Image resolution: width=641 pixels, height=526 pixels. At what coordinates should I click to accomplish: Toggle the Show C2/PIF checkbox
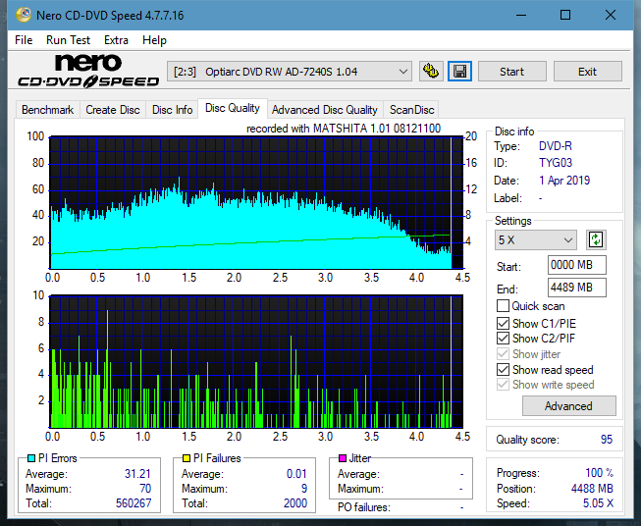pos(503,339)
